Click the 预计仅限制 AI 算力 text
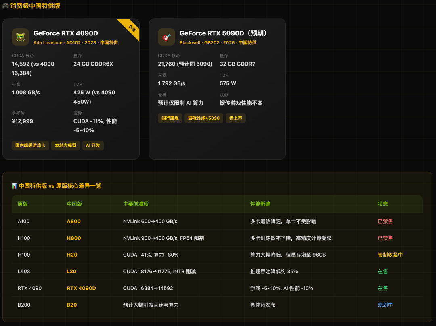436x326 pixels. click(x=181, y=103)
